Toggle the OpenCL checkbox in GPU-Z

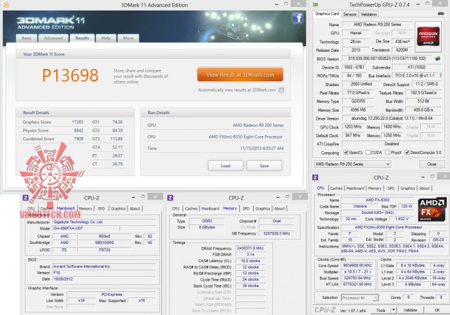point(346,152)
